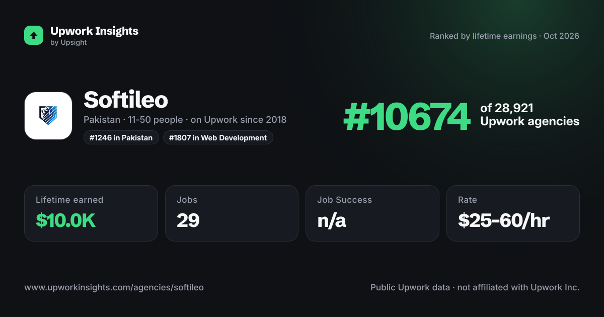Select the Upwork Insights title text
This screenshot has height=317, width=604.
click(x=94, y=31)
